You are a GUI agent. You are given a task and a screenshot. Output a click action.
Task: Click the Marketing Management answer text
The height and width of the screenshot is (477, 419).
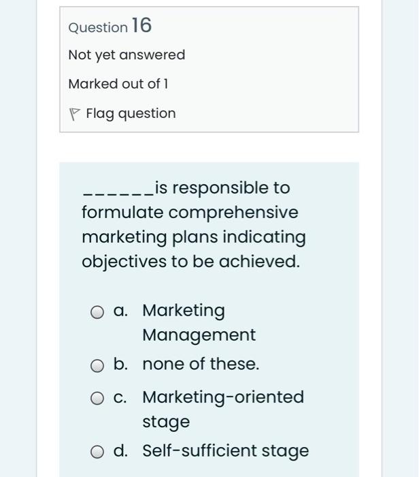point(198,322)
